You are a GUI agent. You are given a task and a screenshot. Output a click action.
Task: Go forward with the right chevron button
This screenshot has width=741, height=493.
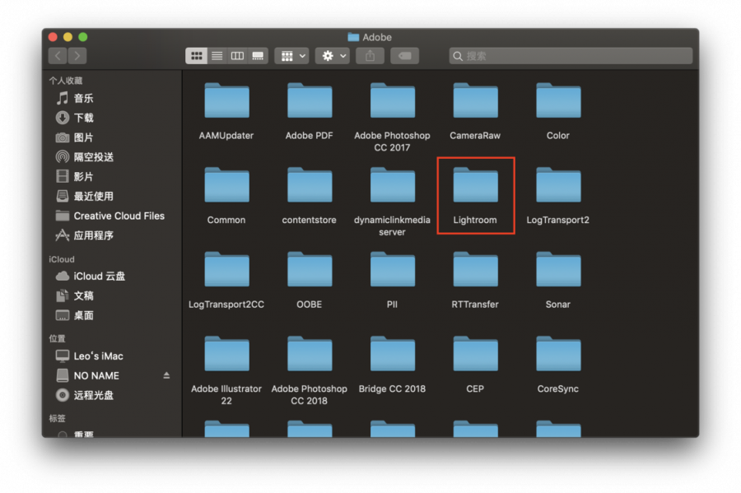pyautogui.click(x=77, y=56)
